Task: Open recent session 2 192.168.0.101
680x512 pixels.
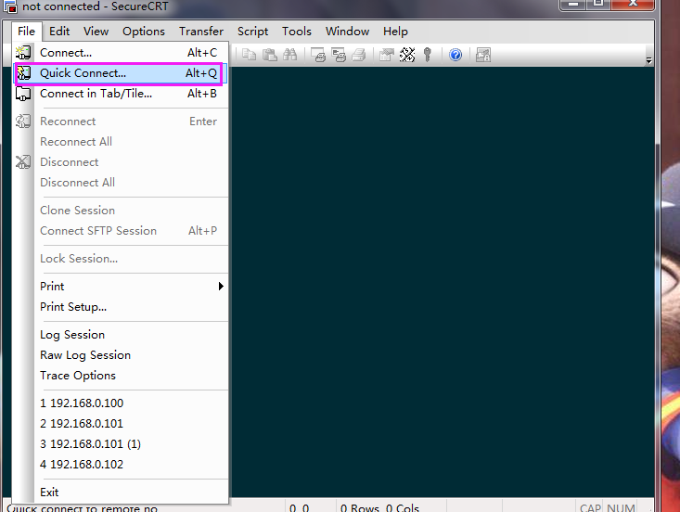Action: pyautogui.click(x=120, y=424)
